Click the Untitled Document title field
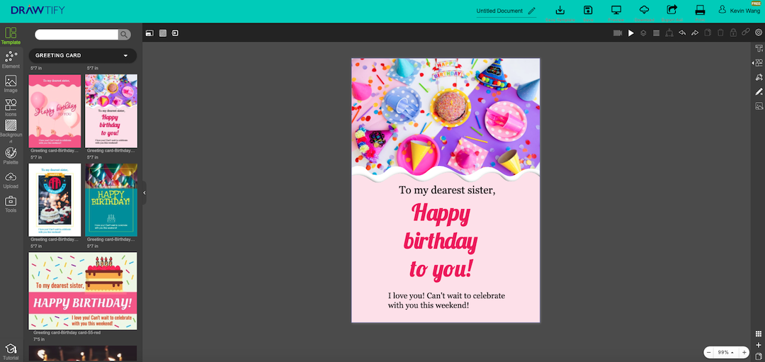This screenshot has height=362, width=765. click(499, 11)
